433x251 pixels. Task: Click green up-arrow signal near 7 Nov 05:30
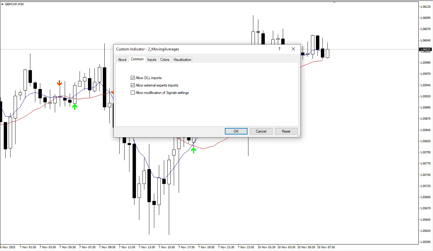tap(74, 107)
